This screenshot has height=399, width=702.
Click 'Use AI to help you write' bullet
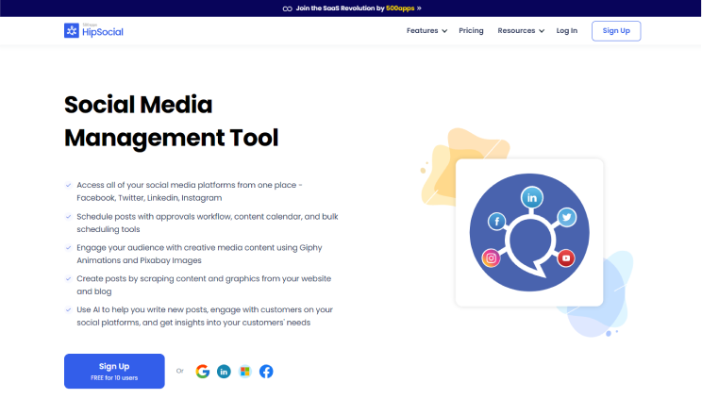pos(205,316)
